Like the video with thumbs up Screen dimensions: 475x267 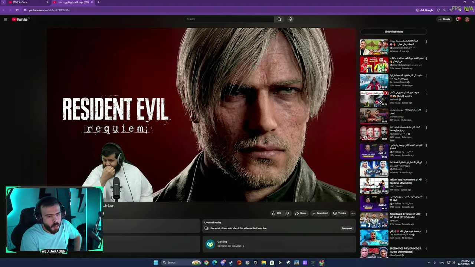(276, 213)
